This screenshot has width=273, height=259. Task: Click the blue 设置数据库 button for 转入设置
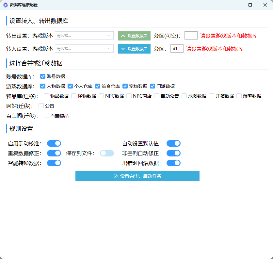click(x=134, y=49)
